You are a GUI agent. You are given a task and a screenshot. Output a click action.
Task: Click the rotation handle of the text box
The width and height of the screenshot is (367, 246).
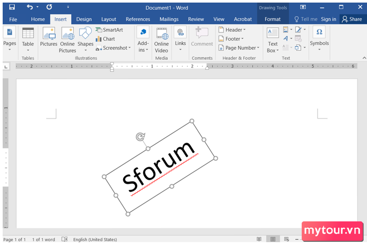tap(141, 137)
